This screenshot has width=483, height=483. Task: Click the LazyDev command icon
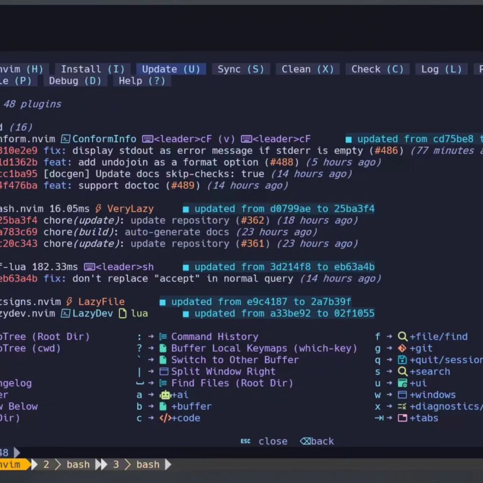[65, 313]
